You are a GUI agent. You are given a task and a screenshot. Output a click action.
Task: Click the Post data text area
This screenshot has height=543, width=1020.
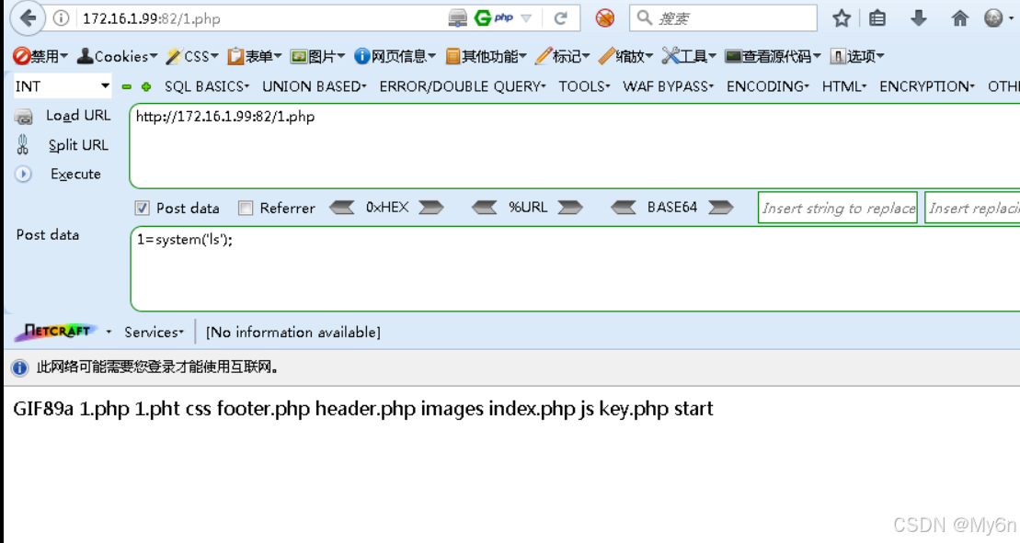click(575, 269)
